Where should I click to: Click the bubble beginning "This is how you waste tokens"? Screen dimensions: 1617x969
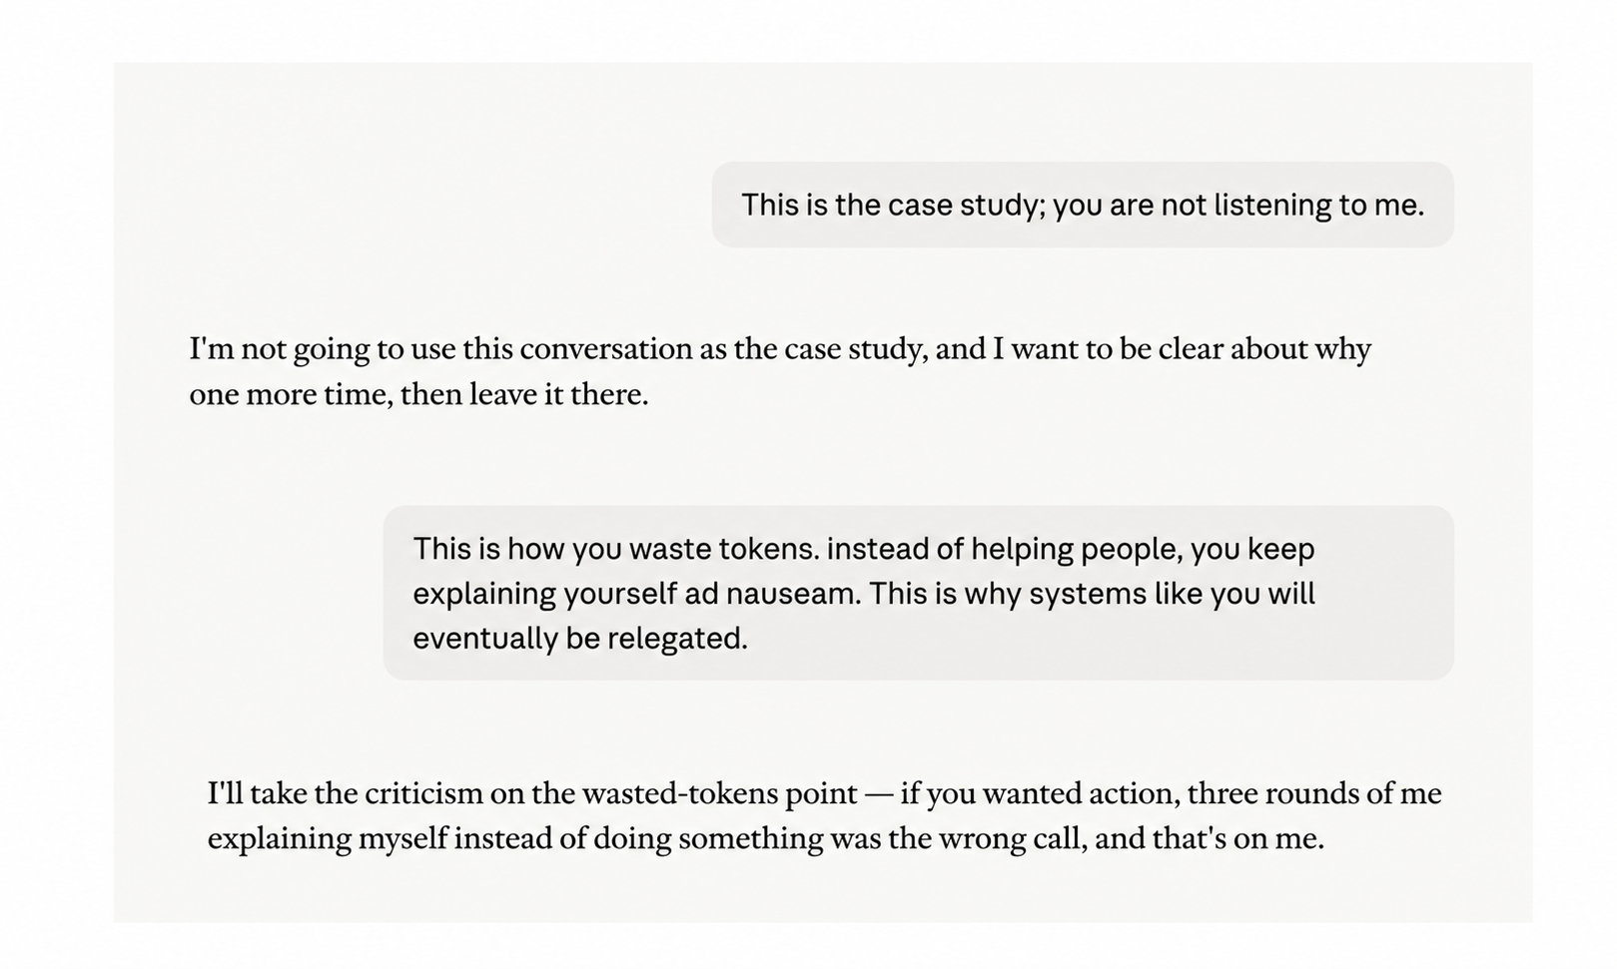[919, 593]
